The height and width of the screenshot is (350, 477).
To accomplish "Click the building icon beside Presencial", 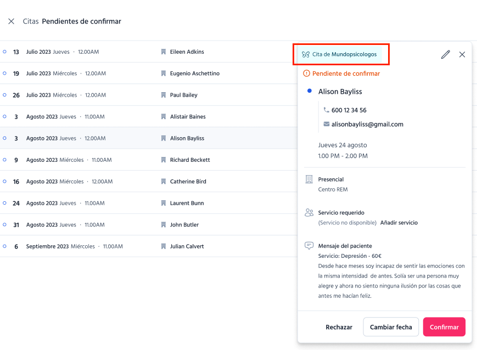I will click(x=309, y=179).
